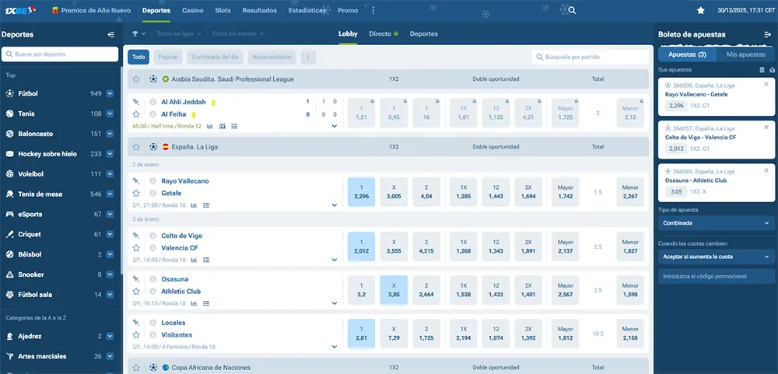This screenshot has width=778, height=374.
Task: Open more filters three-dot button
Action: point(308,57)
